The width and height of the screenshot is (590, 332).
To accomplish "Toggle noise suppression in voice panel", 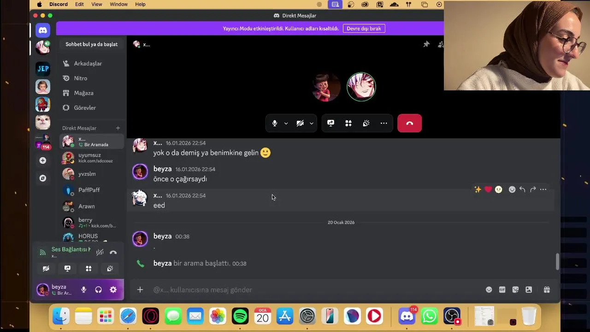I will 100,252.
